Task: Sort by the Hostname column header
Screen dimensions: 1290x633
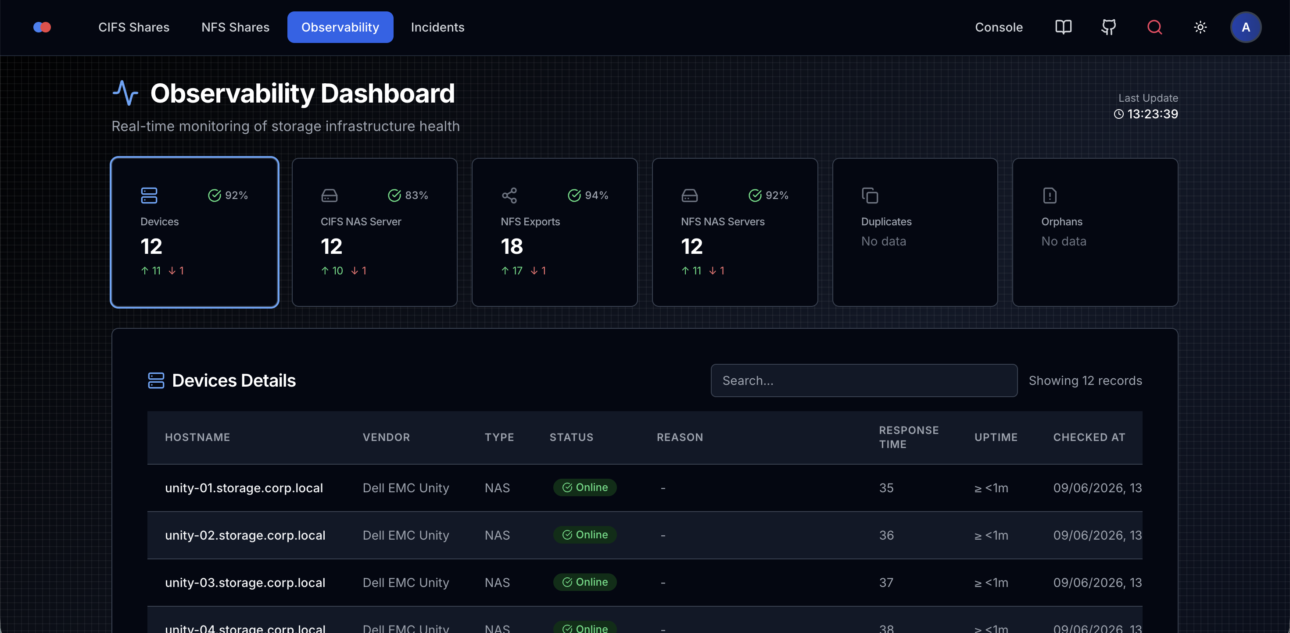Action: pyautogui.click(x=197, y=437)
